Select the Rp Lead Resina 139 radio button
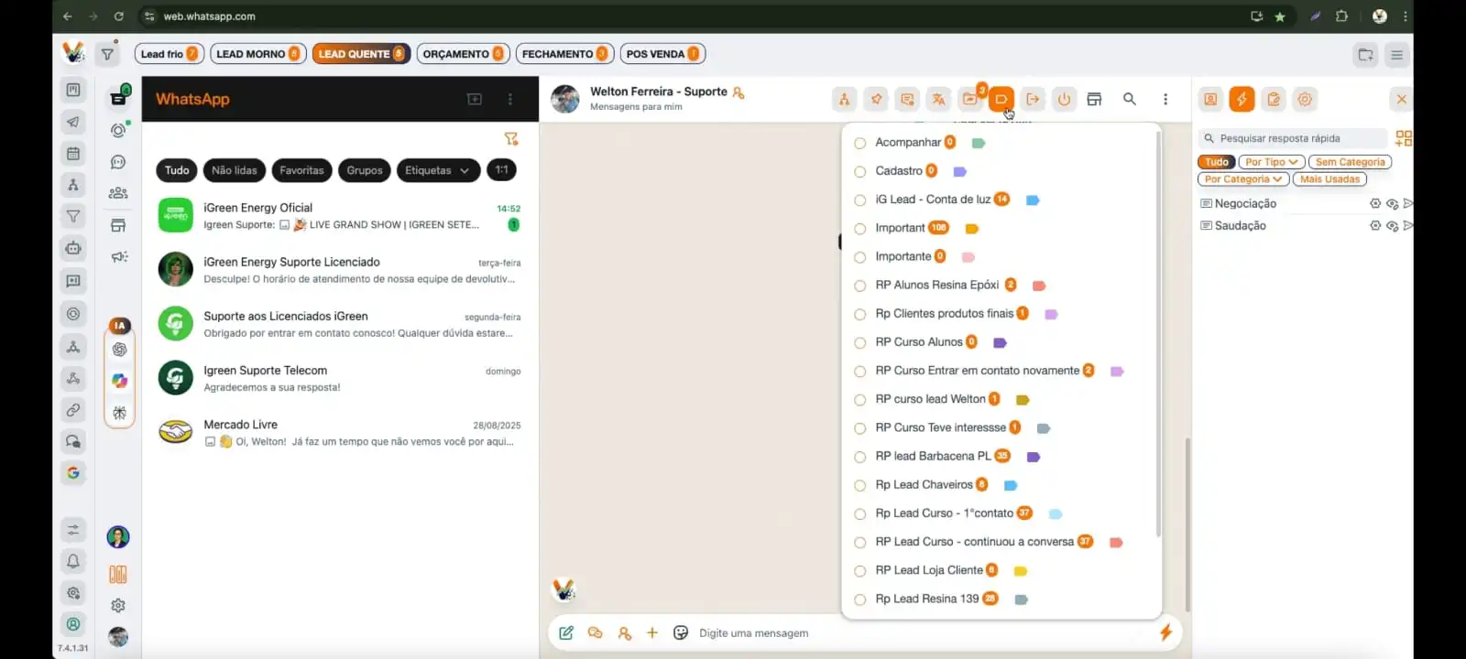 coord(859,600)
